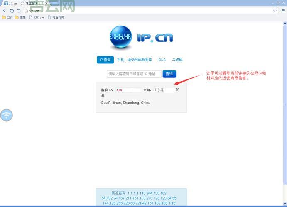
Task: Open the 链接 bookmarks folder
Action: click(x=20, y=17)
